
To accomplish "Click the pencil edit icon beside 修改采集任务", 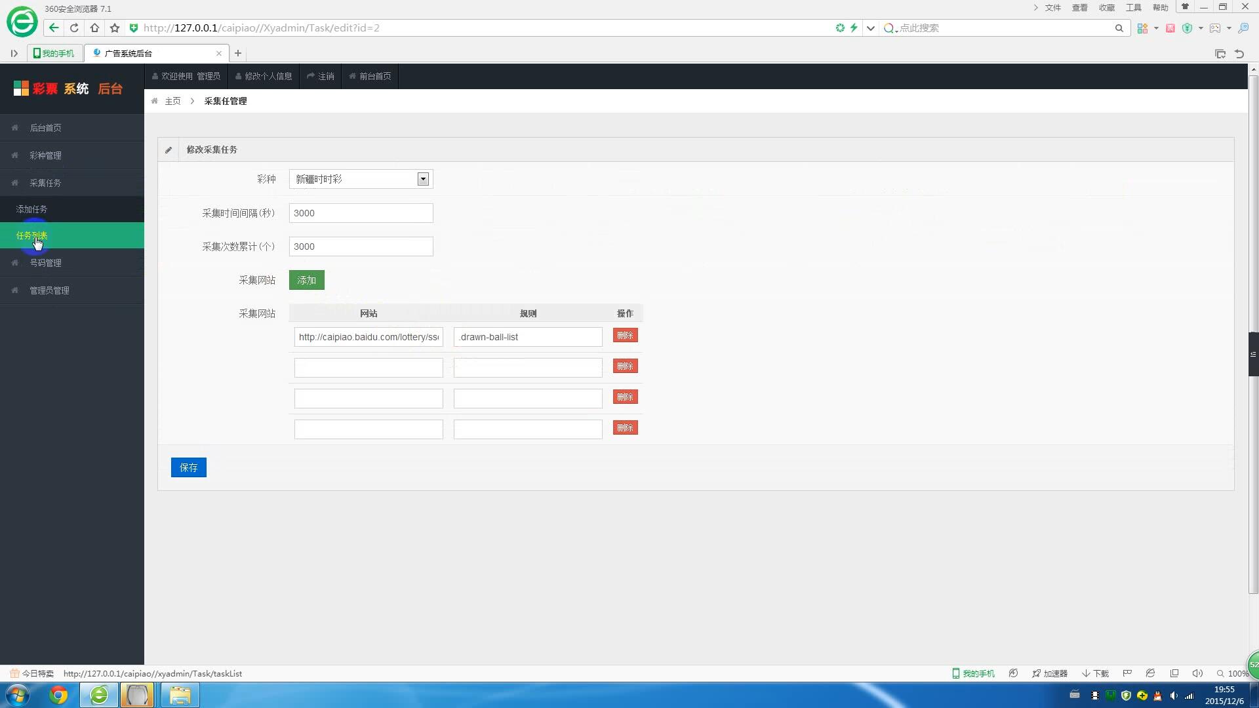I will tap(169, 149).
